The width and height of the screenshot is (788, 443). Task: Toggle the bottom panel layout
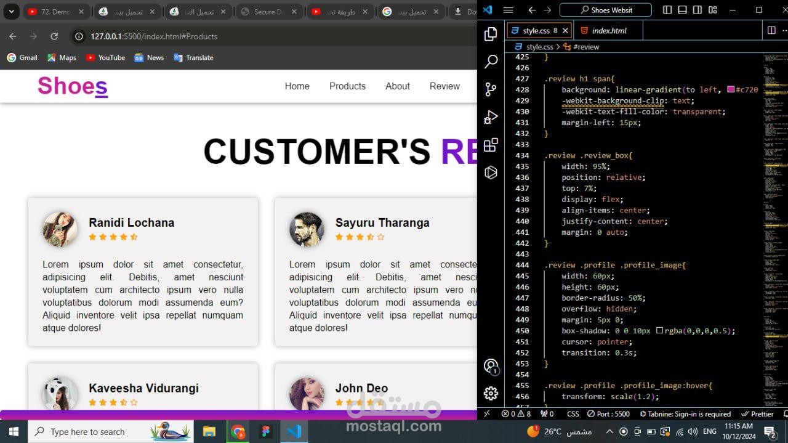[682, 10]
